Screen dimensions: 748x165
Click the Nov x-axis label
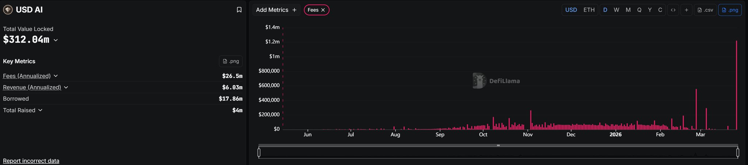click(528, 134)
